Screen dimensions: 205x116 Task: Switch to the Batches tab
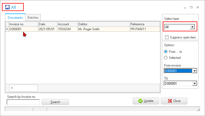[x=33, y=18]
